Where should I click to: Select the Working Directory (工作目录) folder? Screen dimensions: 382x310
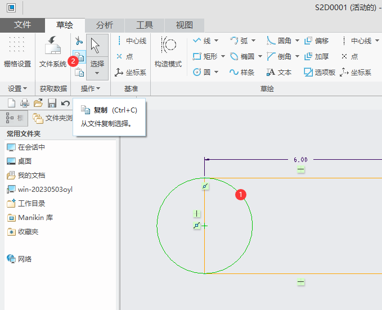point(31,203)
